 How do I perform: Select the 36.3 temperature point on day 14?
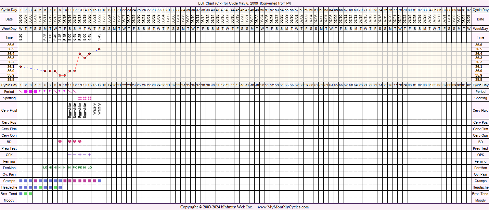[x=84, y=58]
